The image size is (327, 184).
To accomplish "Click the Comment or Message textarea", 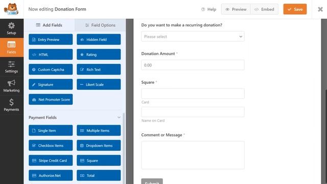I will click(x=193, y=155).
